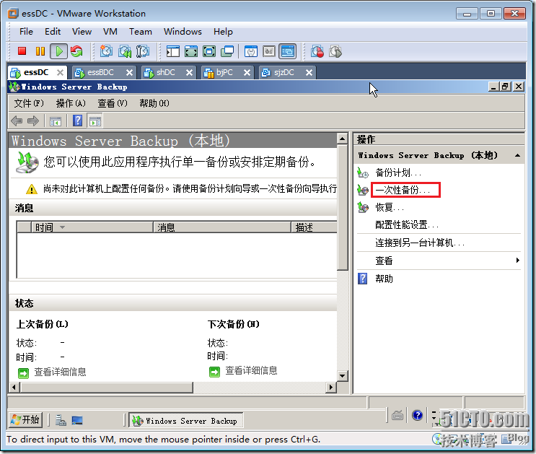The width and height of the screenshot is (536, 454).
Task: Sort by 时间 column header
Action: 92,227
